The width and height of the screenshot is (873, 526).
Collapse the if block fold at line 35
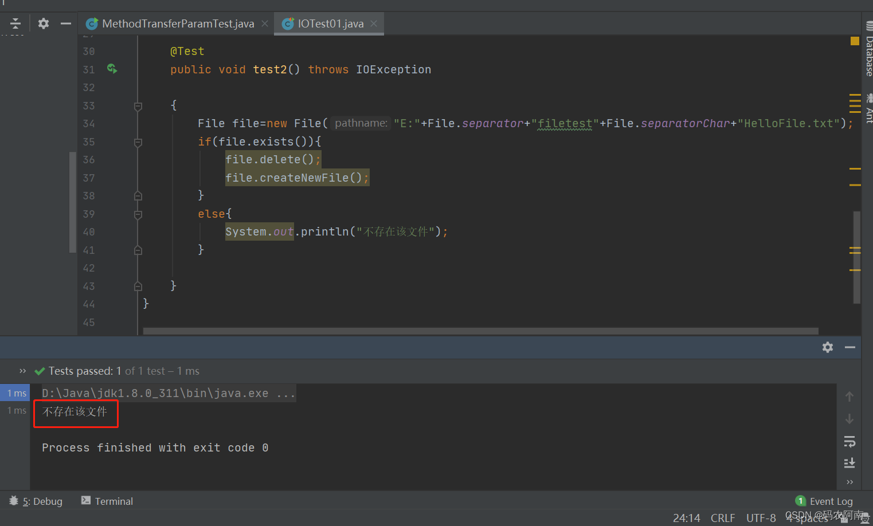click(x=138, y=142)
